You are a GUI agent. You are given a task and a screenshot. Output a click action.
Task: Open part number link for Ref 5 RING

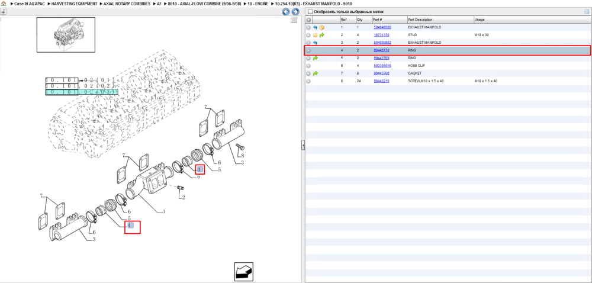click(381, 58)
